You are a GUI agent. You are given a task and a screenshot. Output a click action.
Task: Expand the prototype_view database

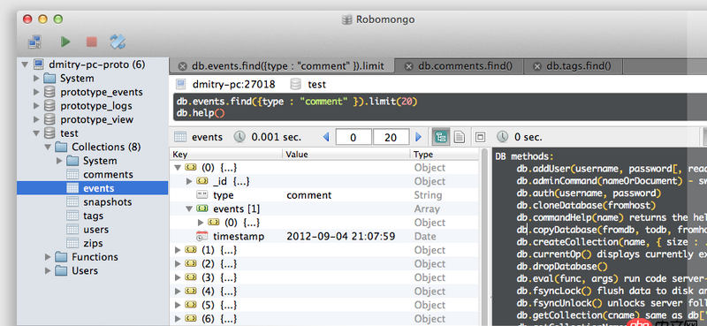coord(36,119)
